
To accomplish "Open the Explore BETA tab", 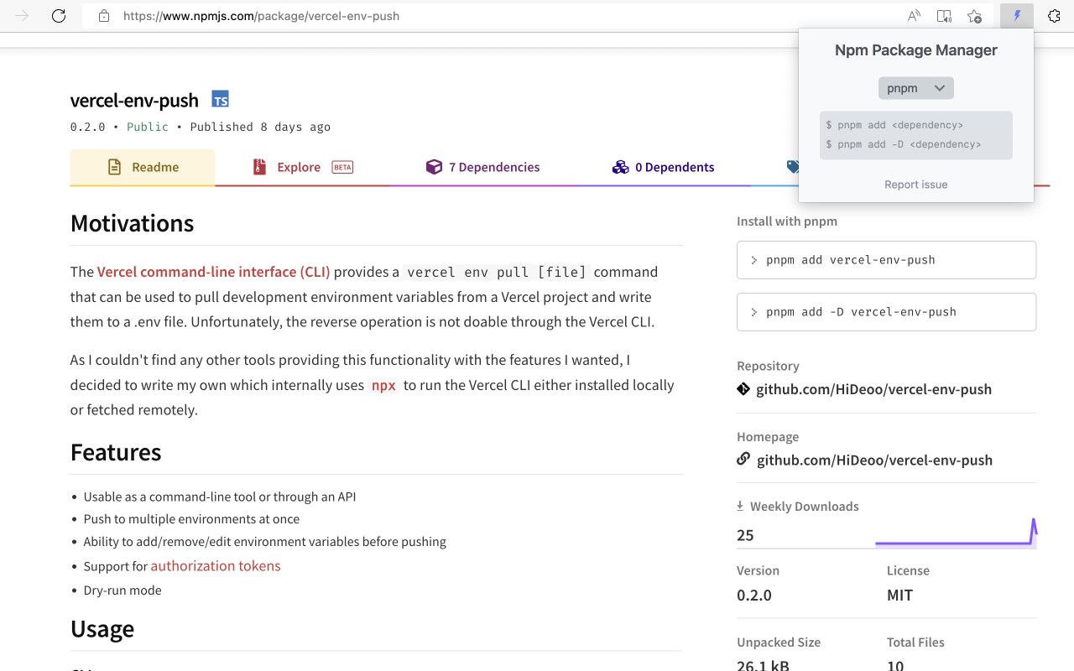I will click(x=302, y=167).
